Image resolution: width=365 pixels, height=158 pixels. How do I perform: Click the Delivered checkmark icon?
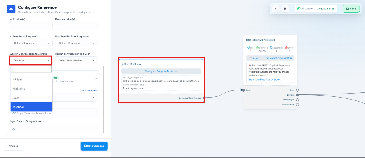pyautogui.click(x=258, y=48)
